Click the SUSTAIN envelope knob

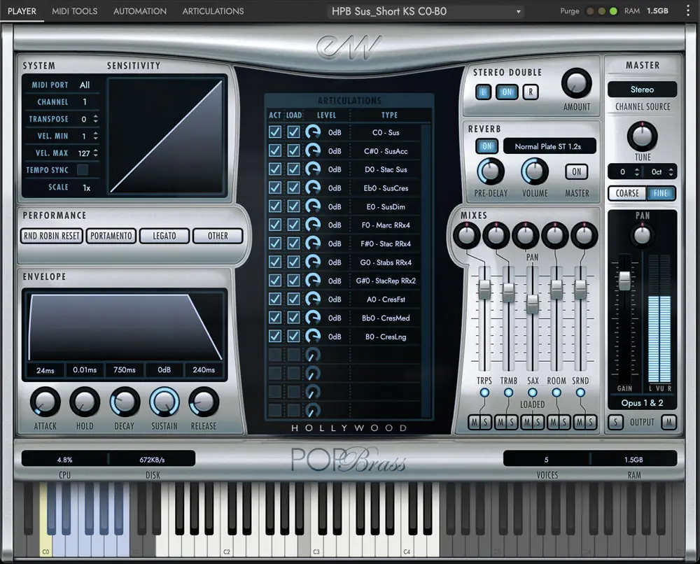[x=164, y=402]
